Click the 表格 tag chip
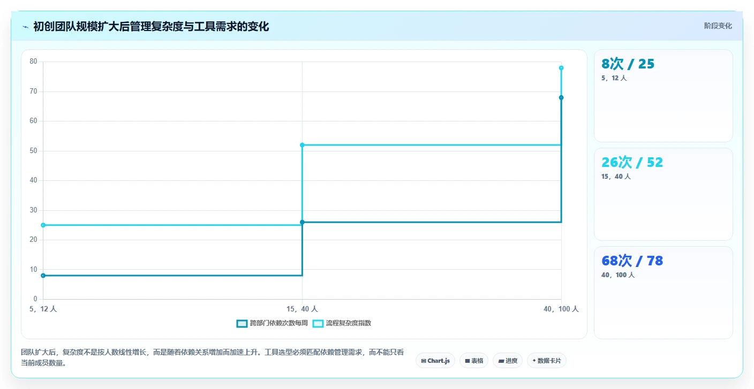This screenshot has height=389, width=754. click(474, 361)
